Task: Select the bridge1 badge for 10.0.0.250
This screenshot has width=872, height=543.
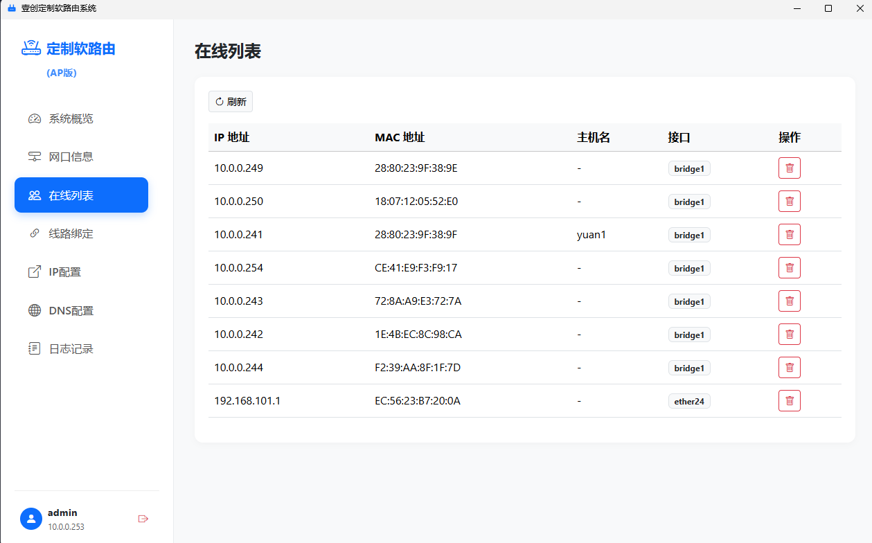Action: 689,202
